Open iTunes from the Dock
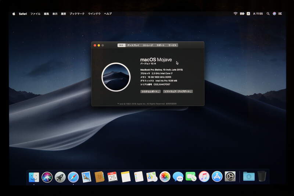 click(x=204, y=177)
